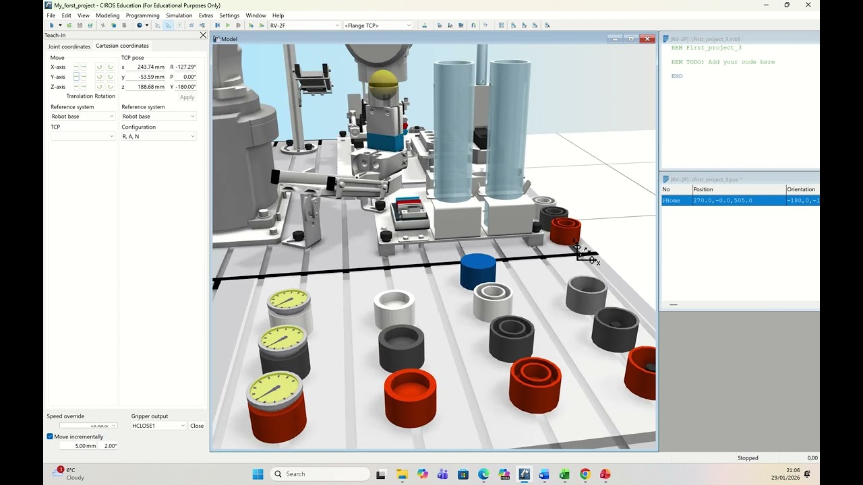Rotate counterclockwise about the Y-axis

(x=99, y=77)
